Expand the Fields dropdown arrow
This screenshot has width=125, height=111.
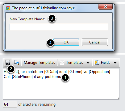point(115,63)
